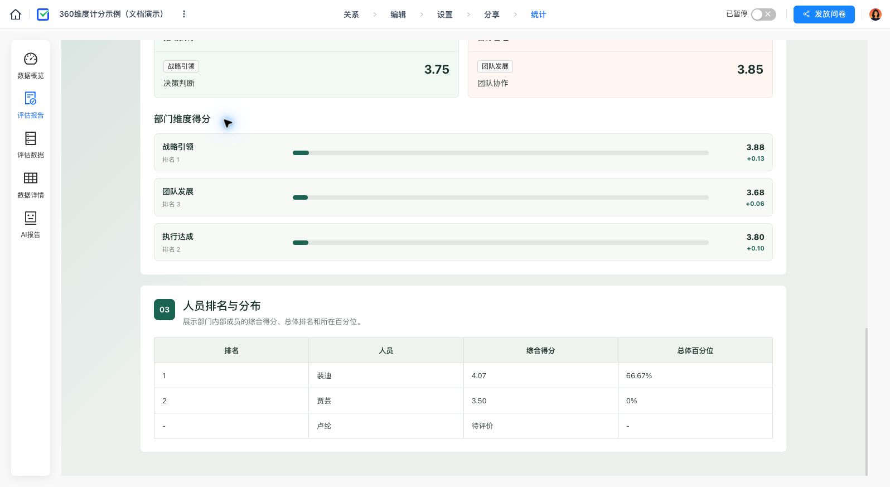Screen dimensions: 890x487
Task: Click the 战略引领 tag in green card
Action: 181,66
